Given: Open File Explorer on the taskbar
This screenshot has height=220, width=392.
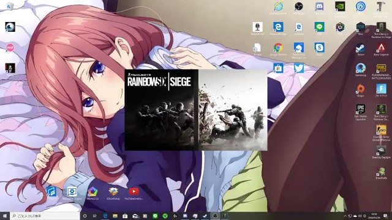Looking at the screenshot, I should point(115,216).
